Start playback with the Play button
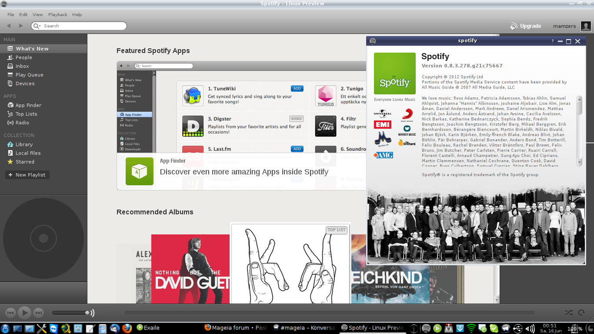The width and height of the screenshot is (594, 334). [25, 312]
